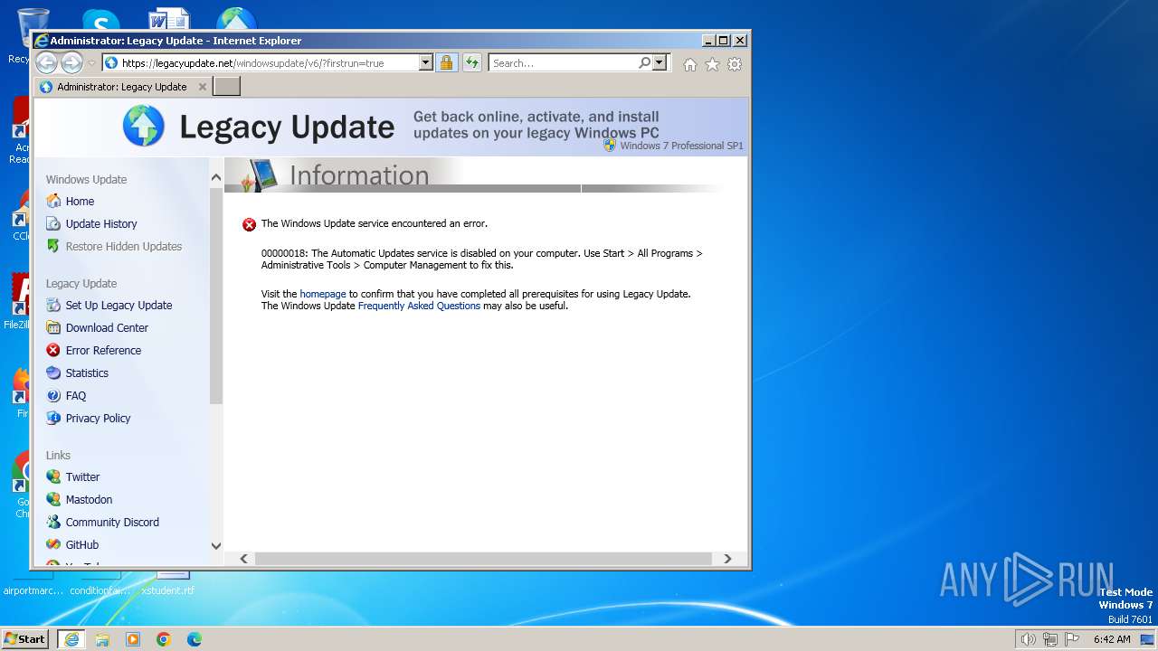The image size is (1158, 651).
Task: Go to Set Up Legacy Update
Action: tap(119, 305)
